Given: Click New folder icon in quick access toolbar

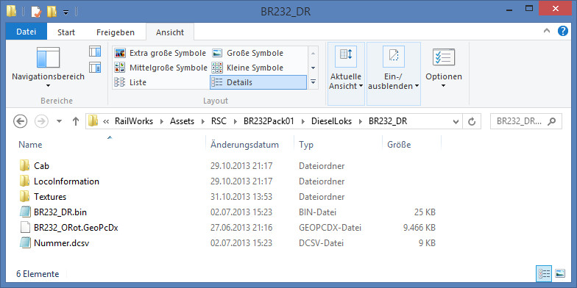Looking at the screenshot, I should tap(52, 12).
